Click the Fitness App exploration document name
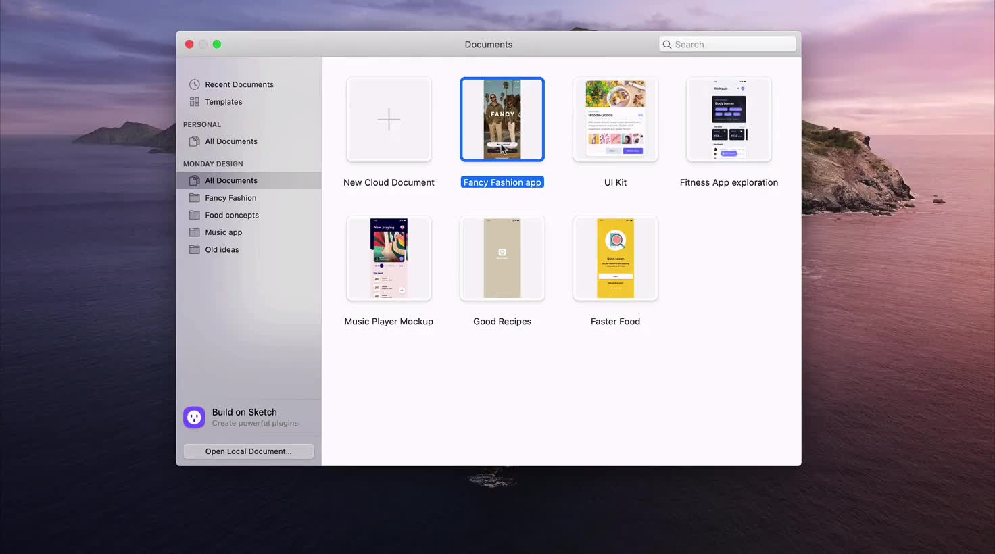 tap(729, 182)
